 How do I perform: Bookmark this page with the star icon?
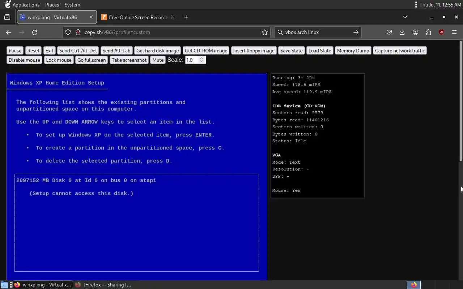pyautogui.click(x=265, y=32)
